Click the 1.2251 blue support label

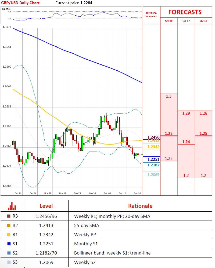tap(153, 159)
